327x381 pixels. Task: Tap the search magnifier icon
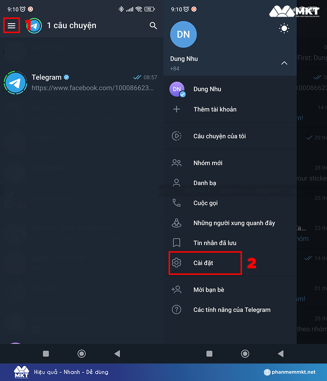(x=153, y=25)
